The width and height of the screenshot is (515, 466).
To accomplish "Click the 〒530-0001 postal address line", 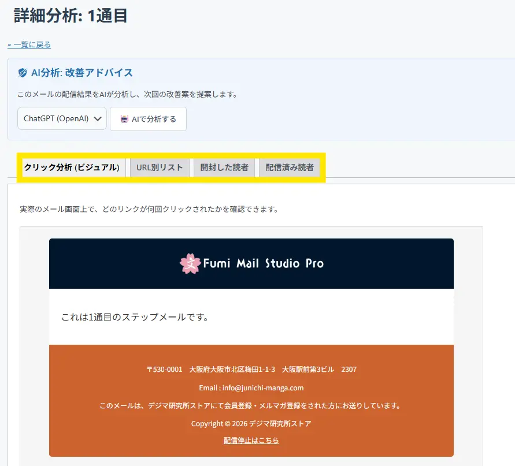I will [251, 369].
